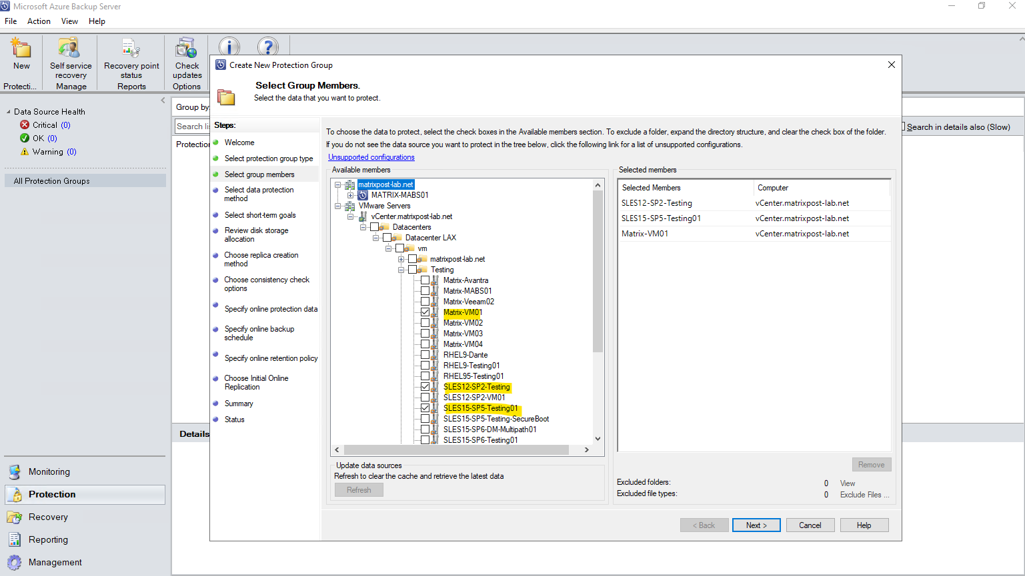Collapse left pane using the arrow icon
The image size is (1025, 576).
pyautogui.click(x=163, y=101)
